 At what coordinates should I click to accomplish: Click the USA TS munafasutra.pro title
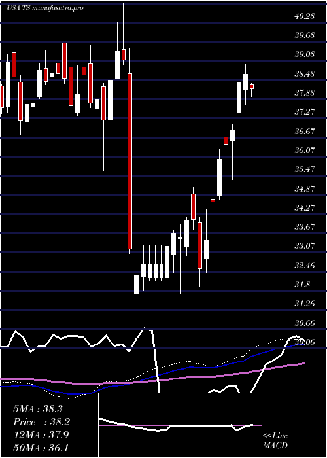click(x=45, y=8)
